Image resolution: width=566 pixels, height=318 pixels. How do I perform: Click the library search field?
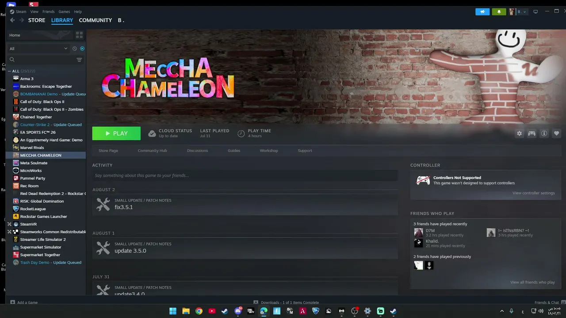pyautogui.click(x=44, y=60)
